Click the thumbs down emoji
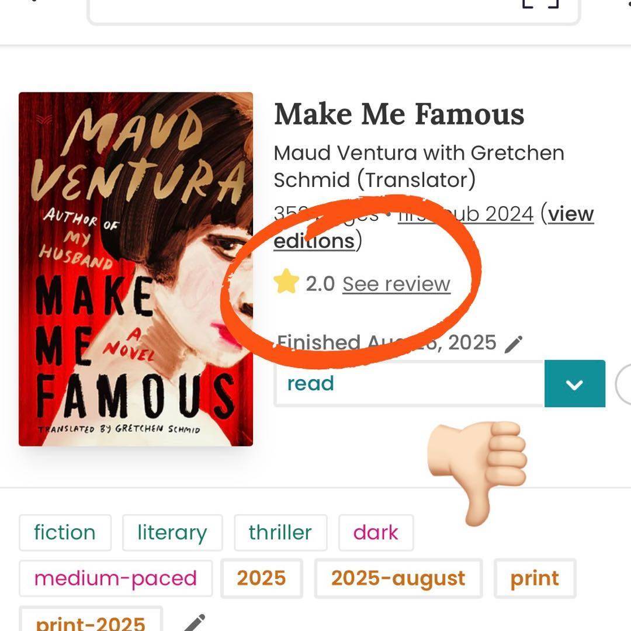Image resolution: width=631 pixels, height=631 pixels. (x=478, y=471)
